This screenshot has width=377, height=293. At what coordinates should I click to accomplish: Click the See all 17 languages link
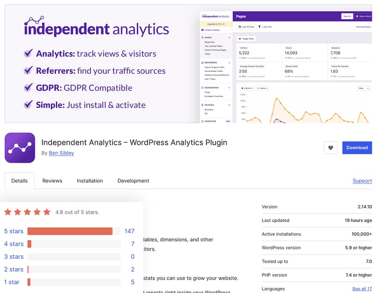tap(362, 289)
